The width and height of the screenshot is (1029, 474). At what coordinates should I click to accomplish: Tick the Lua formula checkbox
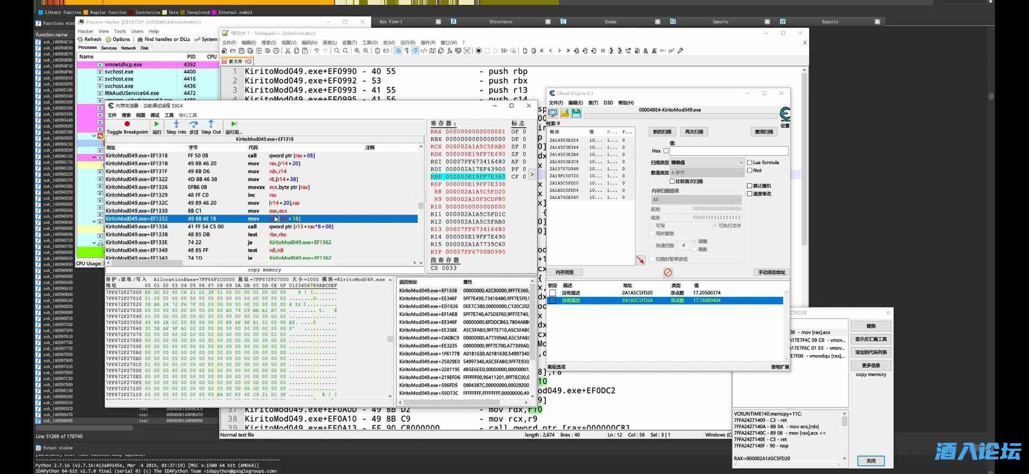click(750, 162)
